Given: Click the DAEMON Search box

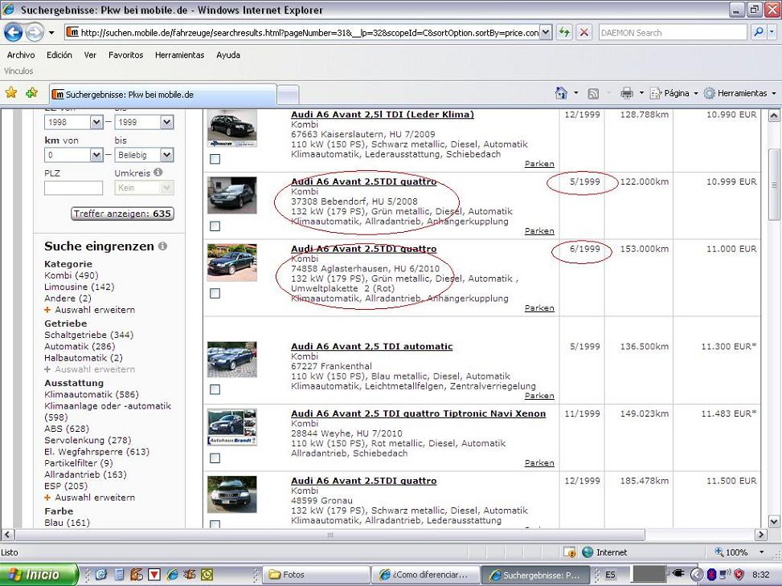Looking at the screenshot, I should coord(673,33).
